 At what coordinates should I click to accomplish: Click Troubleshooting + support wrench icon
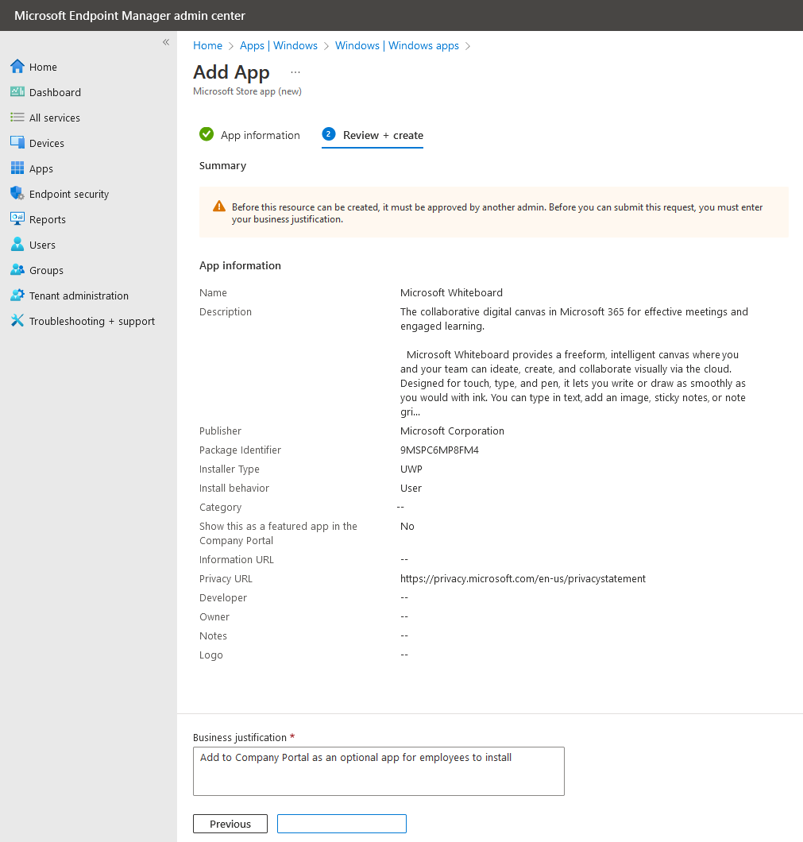pyautogui.click(x=17, y=321)
